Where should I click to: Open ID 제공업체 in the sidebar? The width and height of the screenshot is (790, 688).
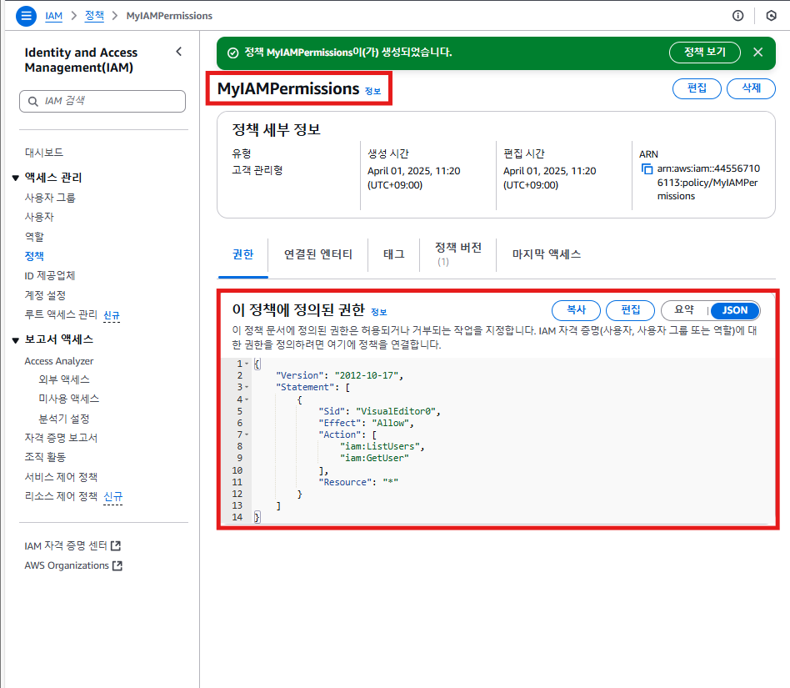pos(49,276)
